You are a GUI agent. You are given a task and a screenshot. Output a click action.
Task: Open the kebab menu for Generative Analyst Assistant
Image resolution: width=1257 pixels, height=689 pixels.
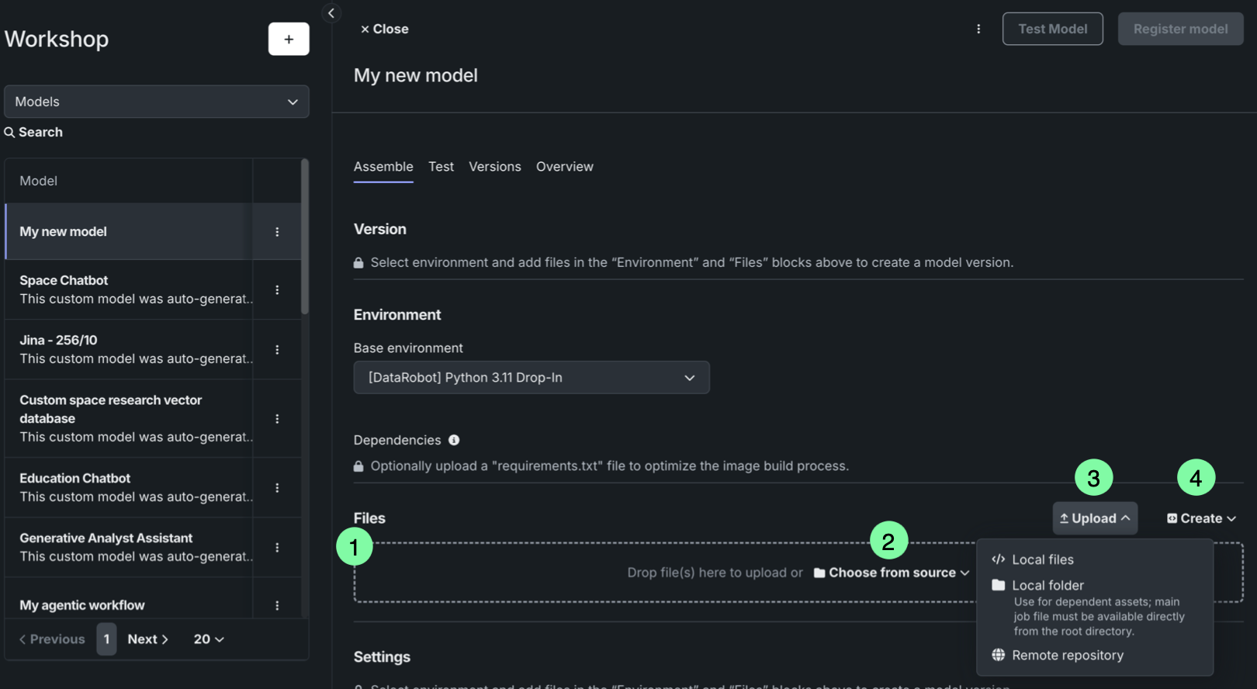[x=277, y=548]
